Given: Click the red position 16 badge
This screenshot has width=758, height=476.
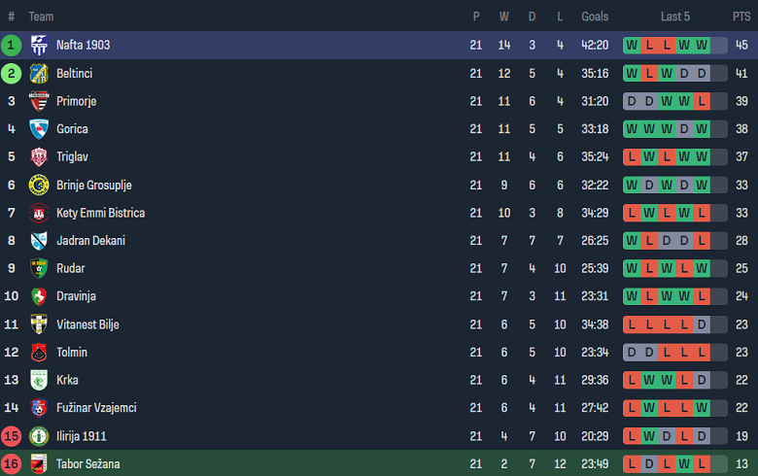Looking at the screenshot, I should (11, 464).
